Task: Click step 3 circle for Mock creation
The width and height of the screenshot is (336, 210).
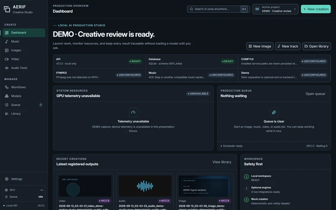Action: click(x=246, y=200)
